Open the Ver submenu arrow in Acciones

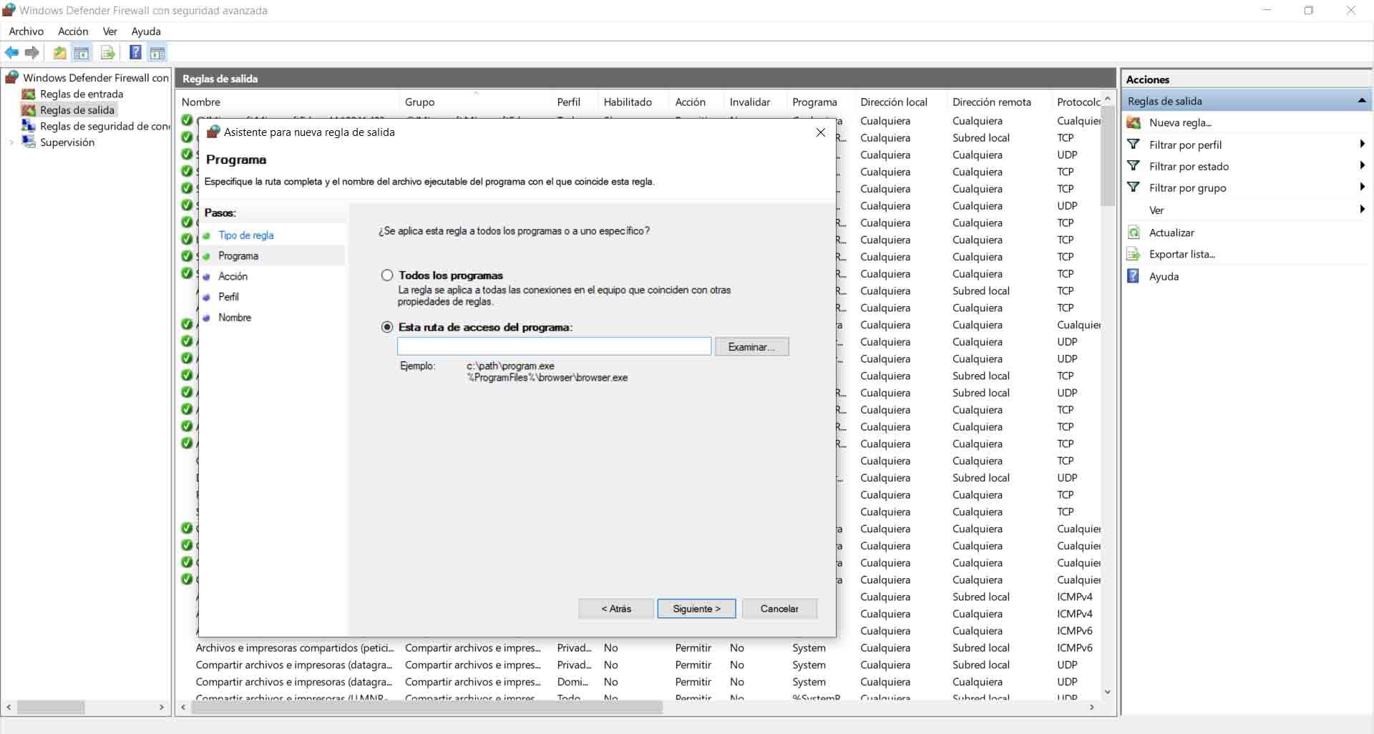tap(1362, 210)
